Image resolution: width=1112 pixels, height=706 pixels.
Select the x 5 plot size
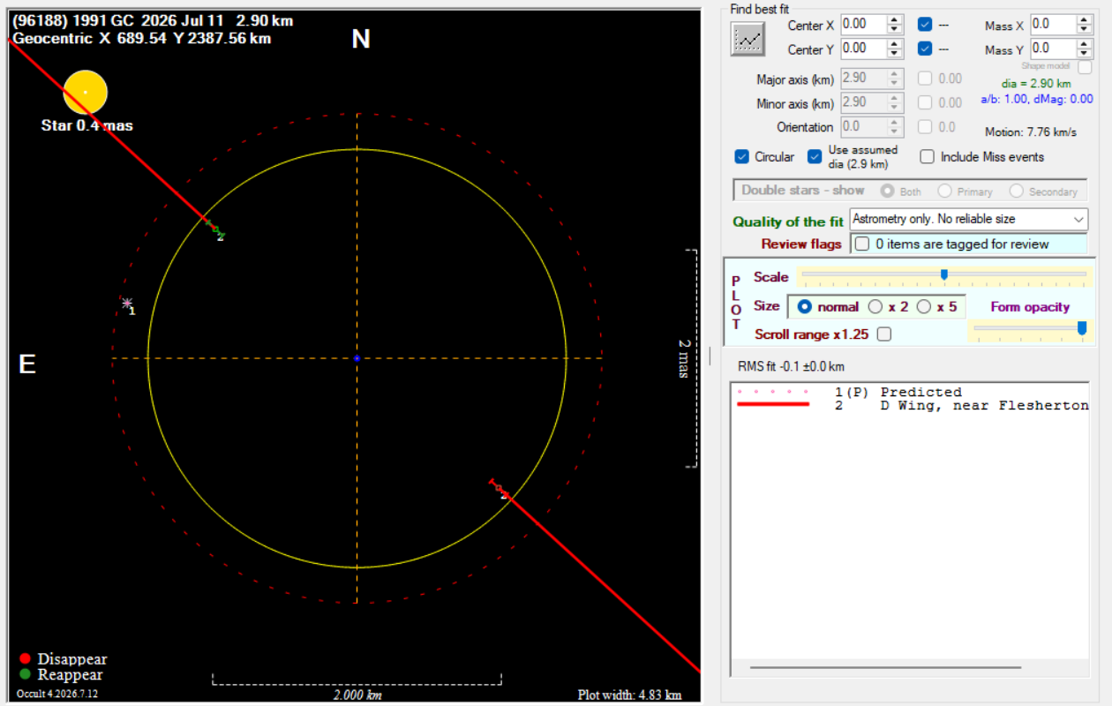pyautogui.click(x=924, y=307)
